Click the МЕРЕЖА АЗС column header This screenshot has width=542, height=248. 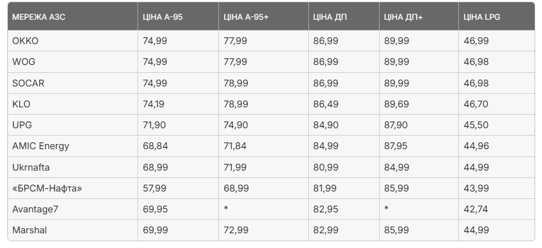(x=39, y=17)
